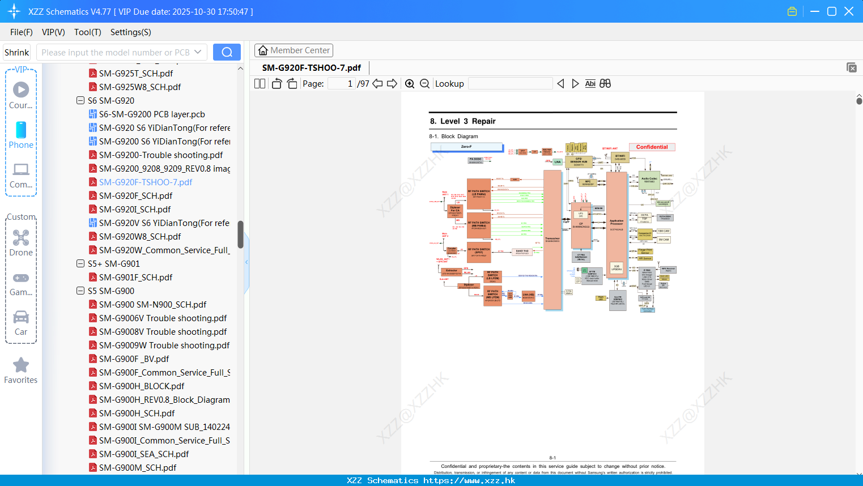This screenshot has width=863, height=486.
Task: Open SM-G900F _BV.pdf
Action: (134, 359)
